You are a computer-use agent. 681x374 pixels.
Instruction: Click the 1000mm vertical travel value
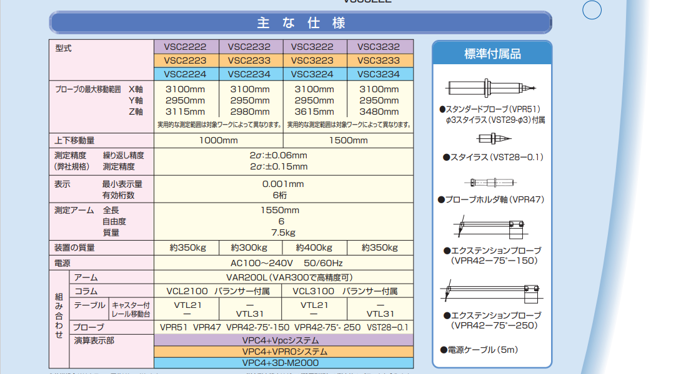(219, 140)
